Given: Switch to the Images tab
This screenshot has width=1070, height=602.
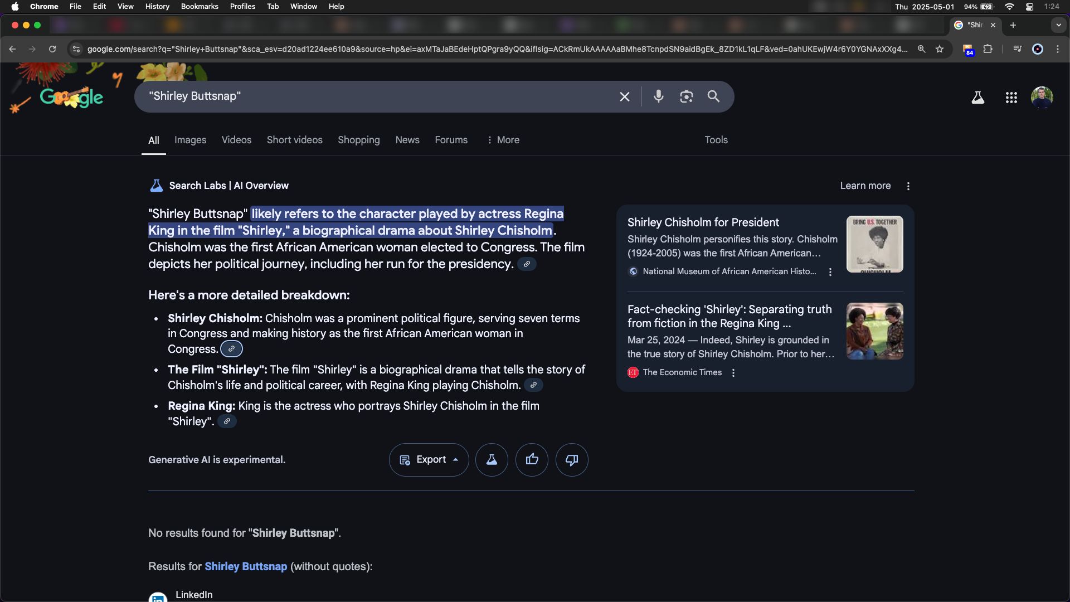Looking at the screenshot, I should click(190, 140).
